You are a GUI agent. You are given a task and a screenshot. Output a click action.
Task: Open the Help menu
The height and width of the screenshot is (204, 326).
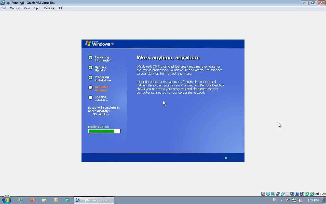[60, 8]
